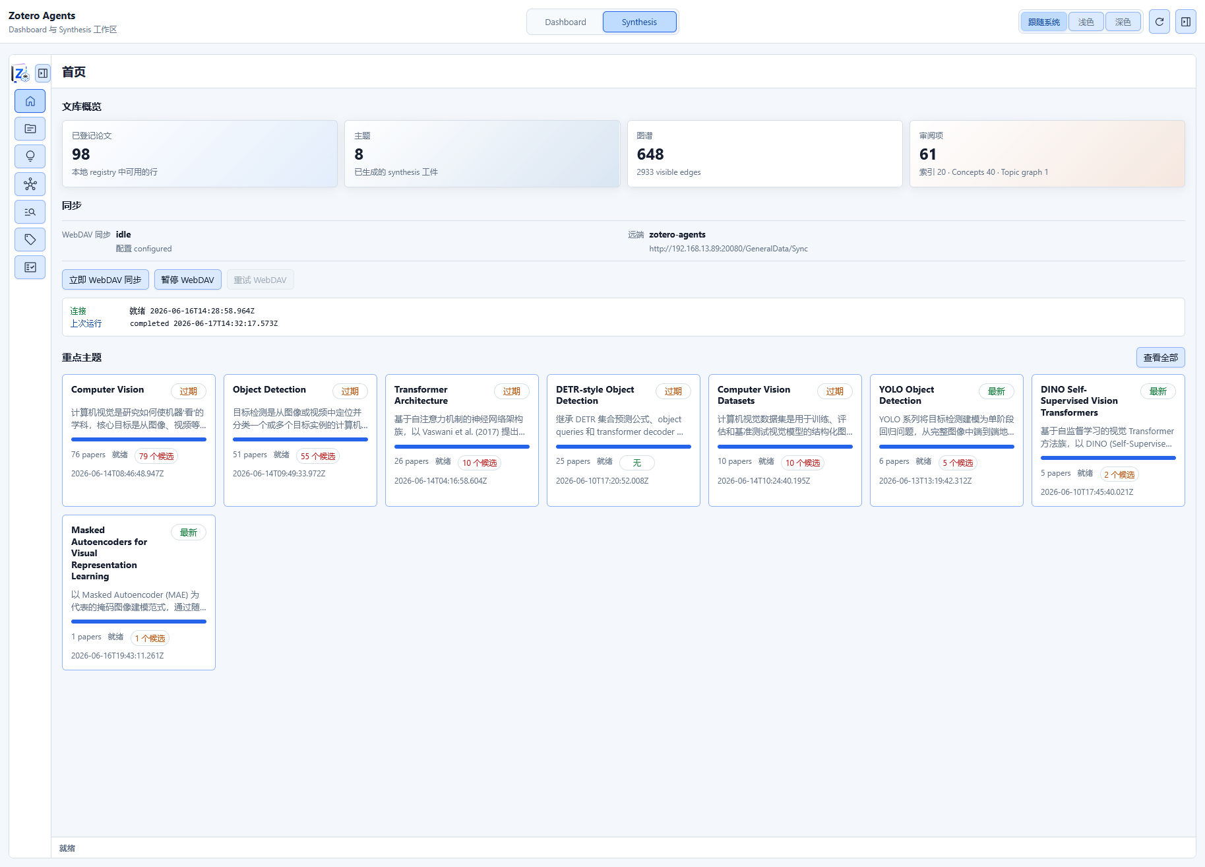Click the 首页 page heading

(74, 72)
